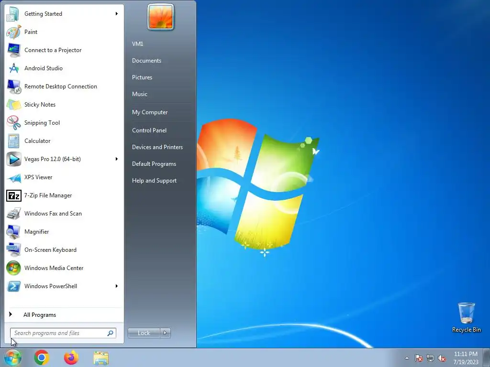Screen dimensions: 490x367
Task: Click the Action Center flag tray icon
Action: coord(418,358)
